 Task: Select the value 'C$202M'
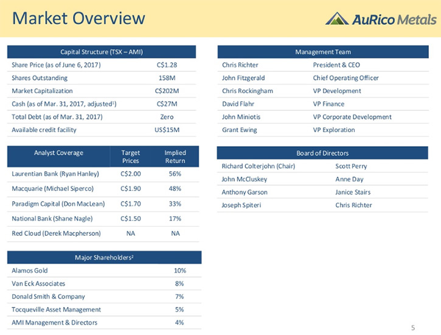(167, 91)
